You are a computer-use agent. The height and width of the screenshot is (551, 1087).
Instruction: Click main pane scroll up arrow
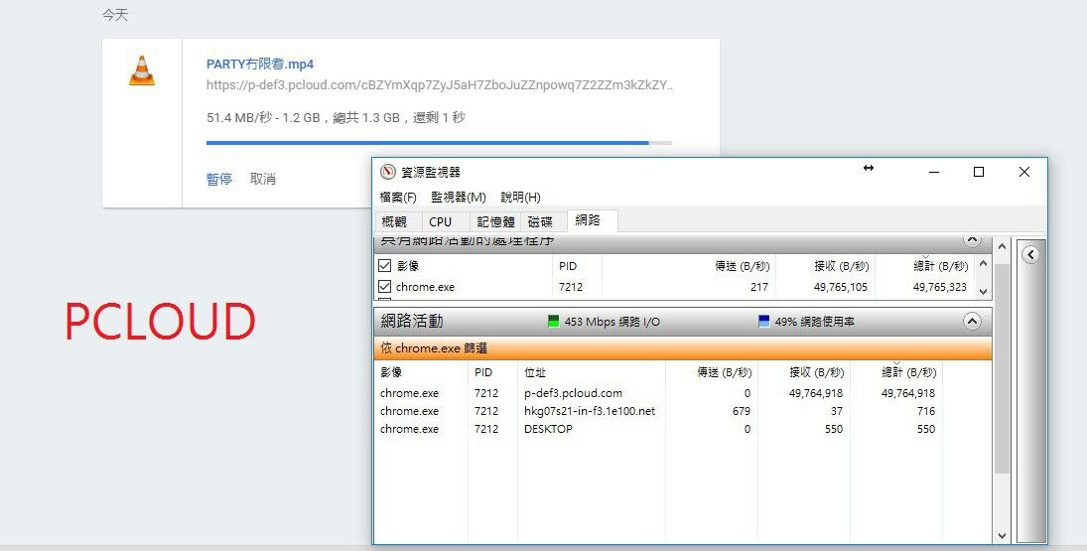pyautogui.click(x=1002, y=246)
